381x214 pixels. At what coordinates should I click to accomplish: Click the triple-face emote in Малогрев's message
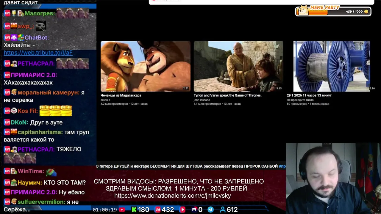(73, 13)
